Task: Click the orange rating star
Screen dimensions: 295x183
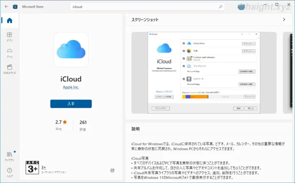Action: tap(65, 122)
